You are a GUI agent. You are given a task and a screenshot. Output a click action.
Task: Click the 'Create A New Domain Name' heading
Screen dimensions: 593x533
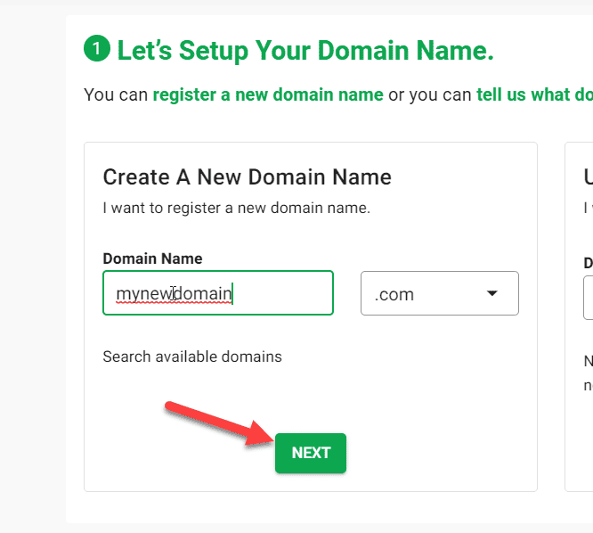(247, 176)
